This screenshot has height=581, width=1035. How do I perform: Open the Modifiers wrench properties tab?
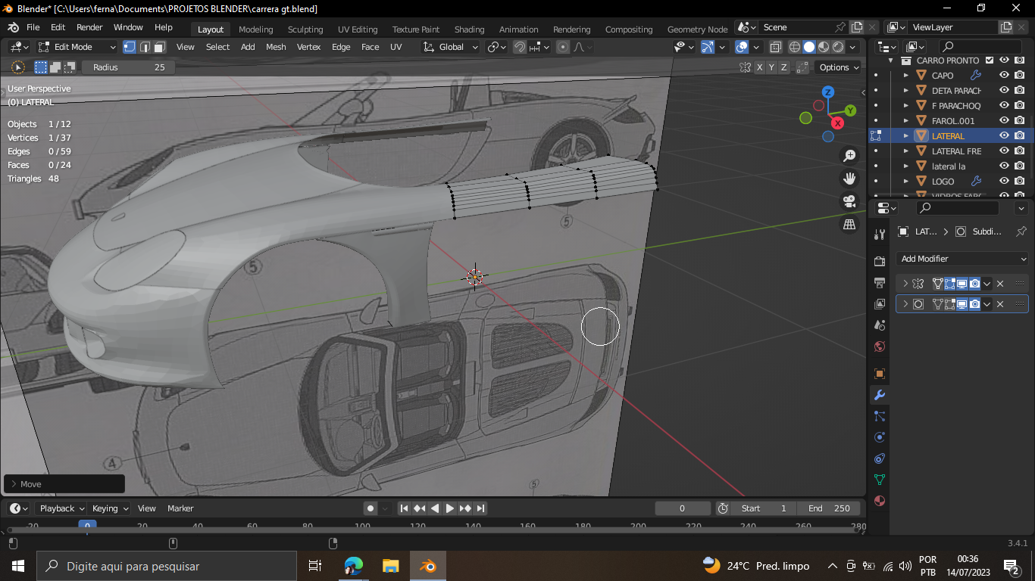click(x=880, y=395)
